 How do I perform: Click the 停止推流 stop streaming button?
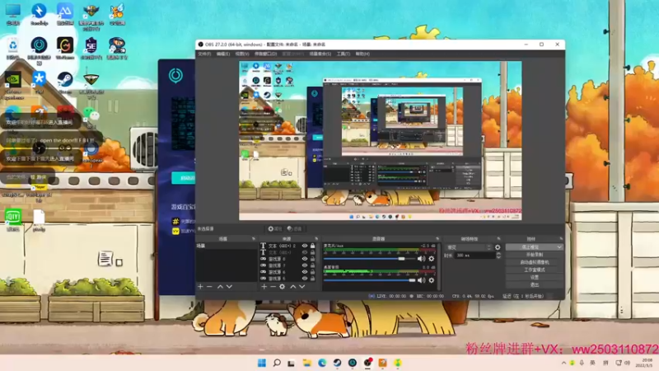(530, 247)
